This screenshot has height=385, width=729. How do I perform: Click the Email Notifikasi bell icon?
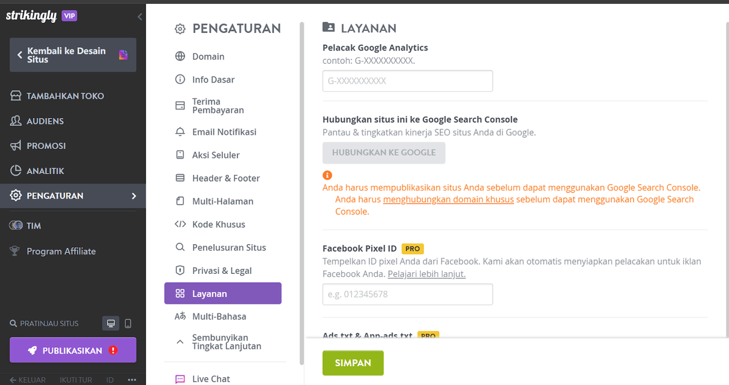[x=180, y=132]
